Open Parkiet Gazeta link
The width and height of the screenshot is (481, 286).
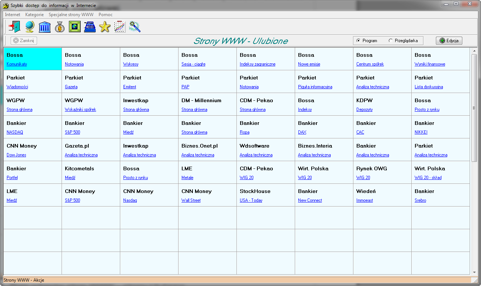click(x=71, y=87)
